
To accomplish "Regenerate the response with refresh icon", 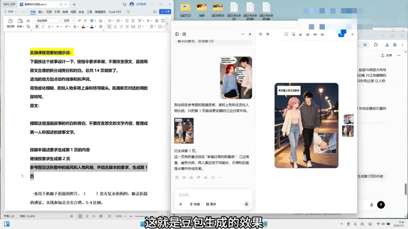I will [213, 177].
